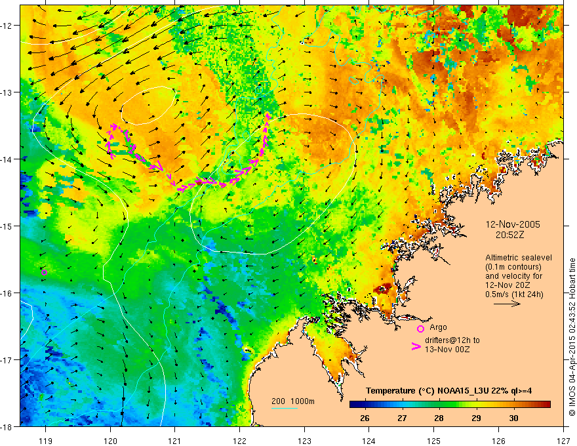Click the magenta Argo circle in the legend

420,329
